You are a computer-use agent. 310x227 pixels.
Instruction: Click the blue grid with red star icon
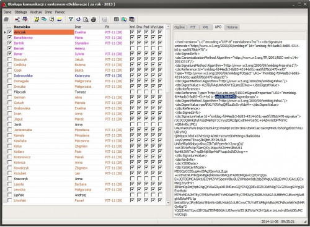(25, 19)
